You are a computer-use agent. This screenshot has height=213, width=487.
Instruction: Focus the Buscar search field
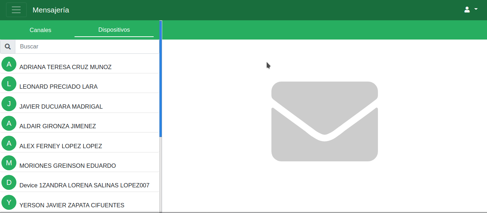(87, 47)
